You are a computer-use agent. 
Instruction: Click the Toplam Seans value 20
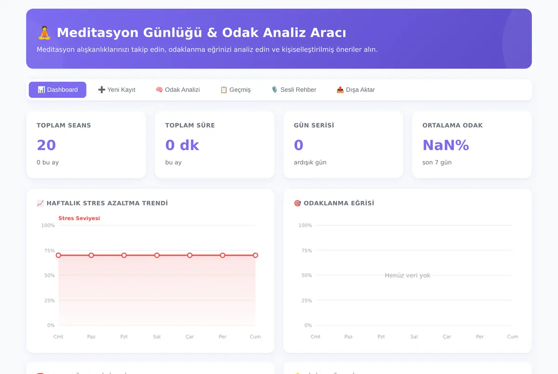[x=46, y=145]
